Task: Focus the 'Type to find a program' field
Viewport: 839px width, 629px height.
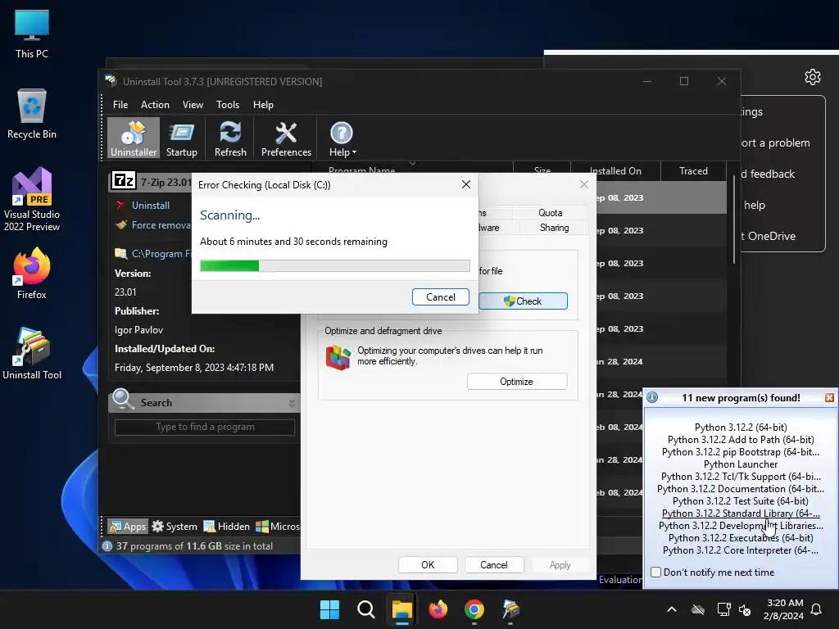Action: pyautogui.click(x=205, y=427)
